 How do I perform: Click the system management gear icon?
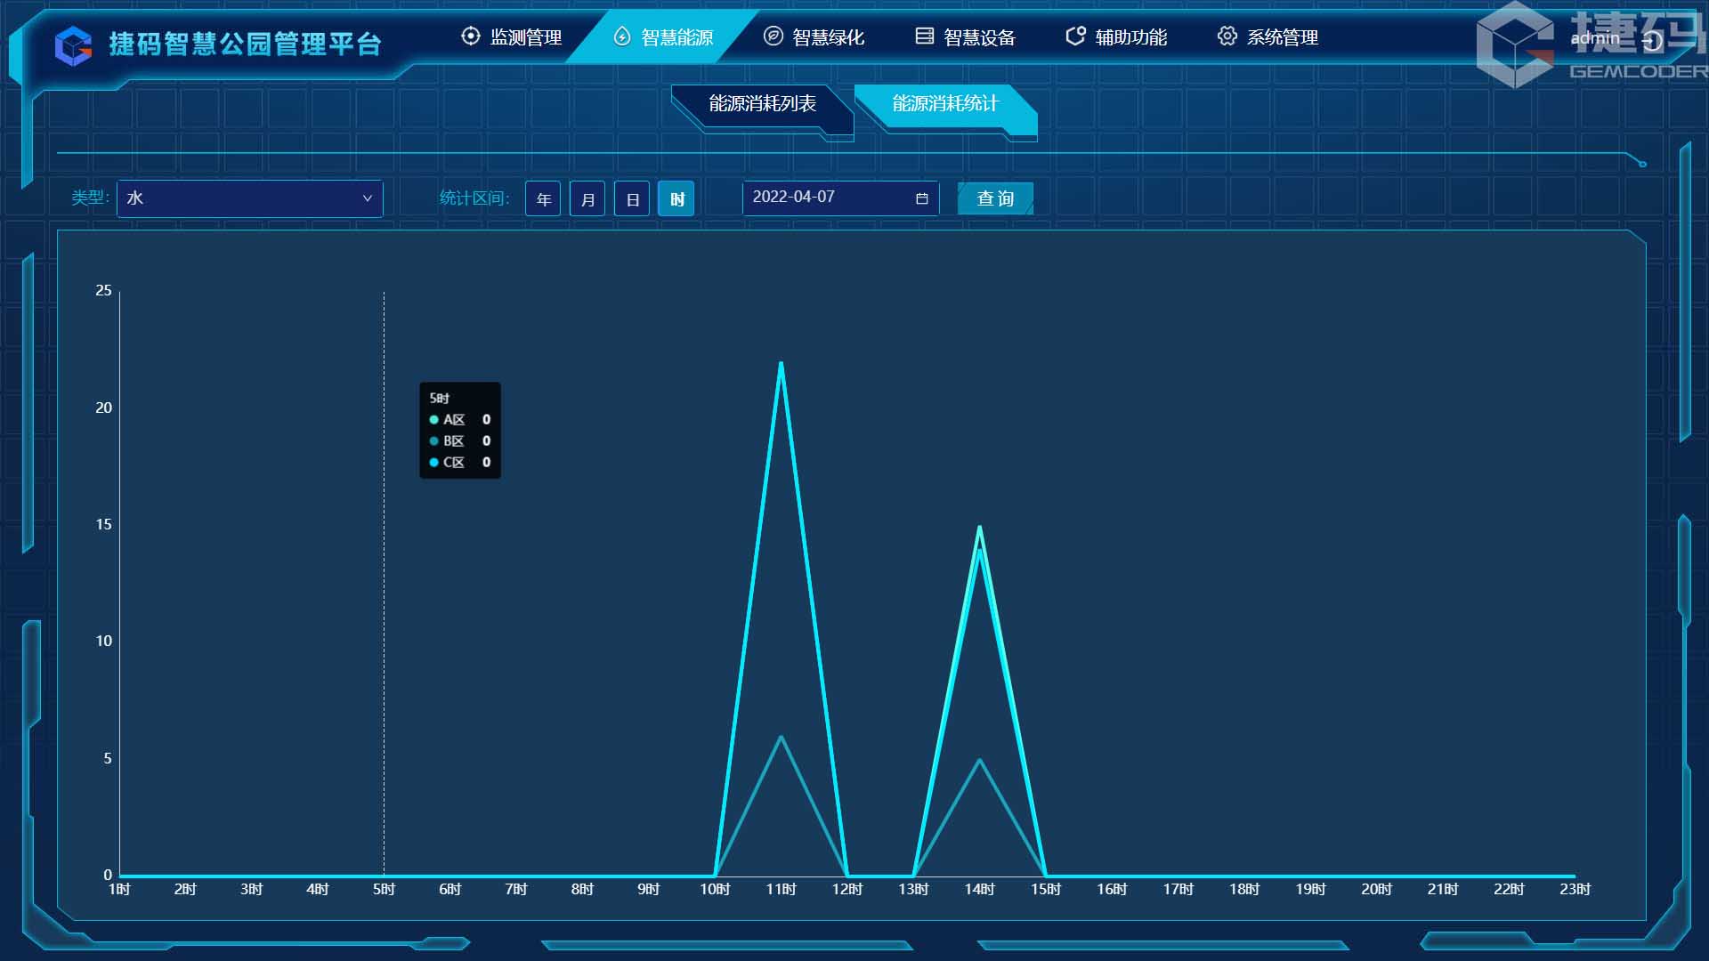coord(1227,36)
